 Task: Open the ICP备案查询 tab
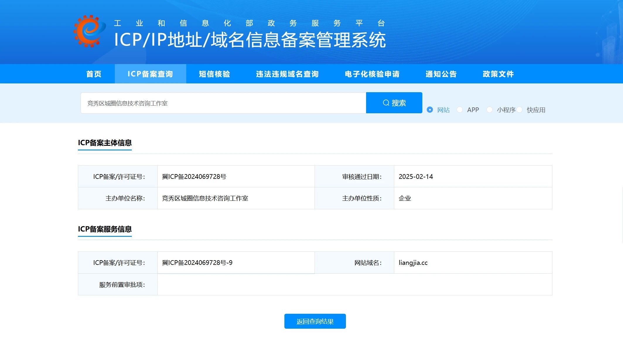click(x=150, y=74)
